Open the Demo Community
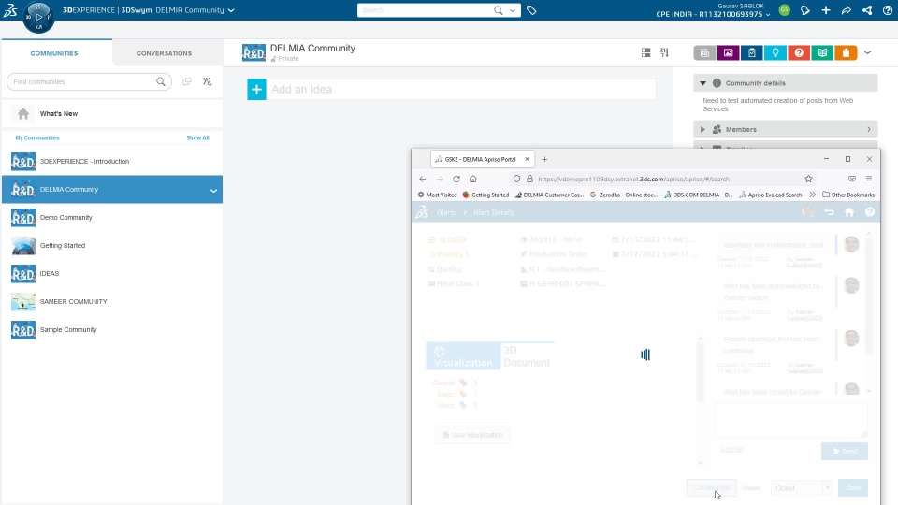The width and height of the screenshot is (898, 505). click(112, 218)
